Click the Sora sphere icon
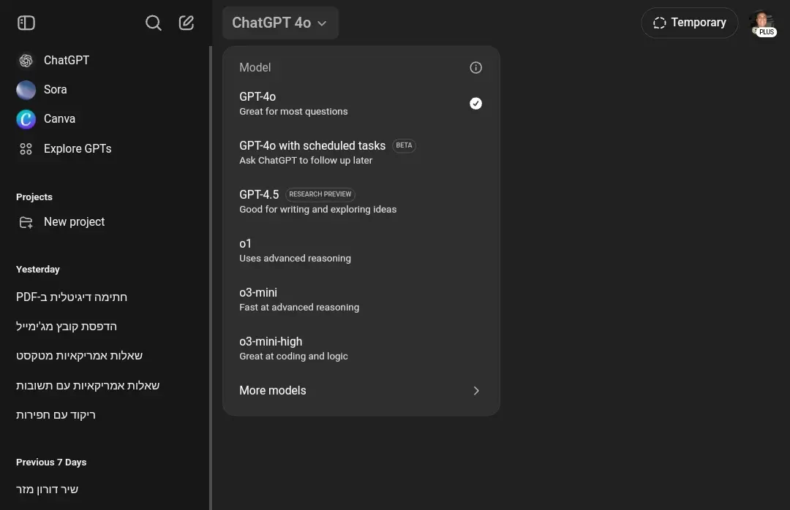Image resolution: width=790 pixels, height=510 pixels. point(26,90)
